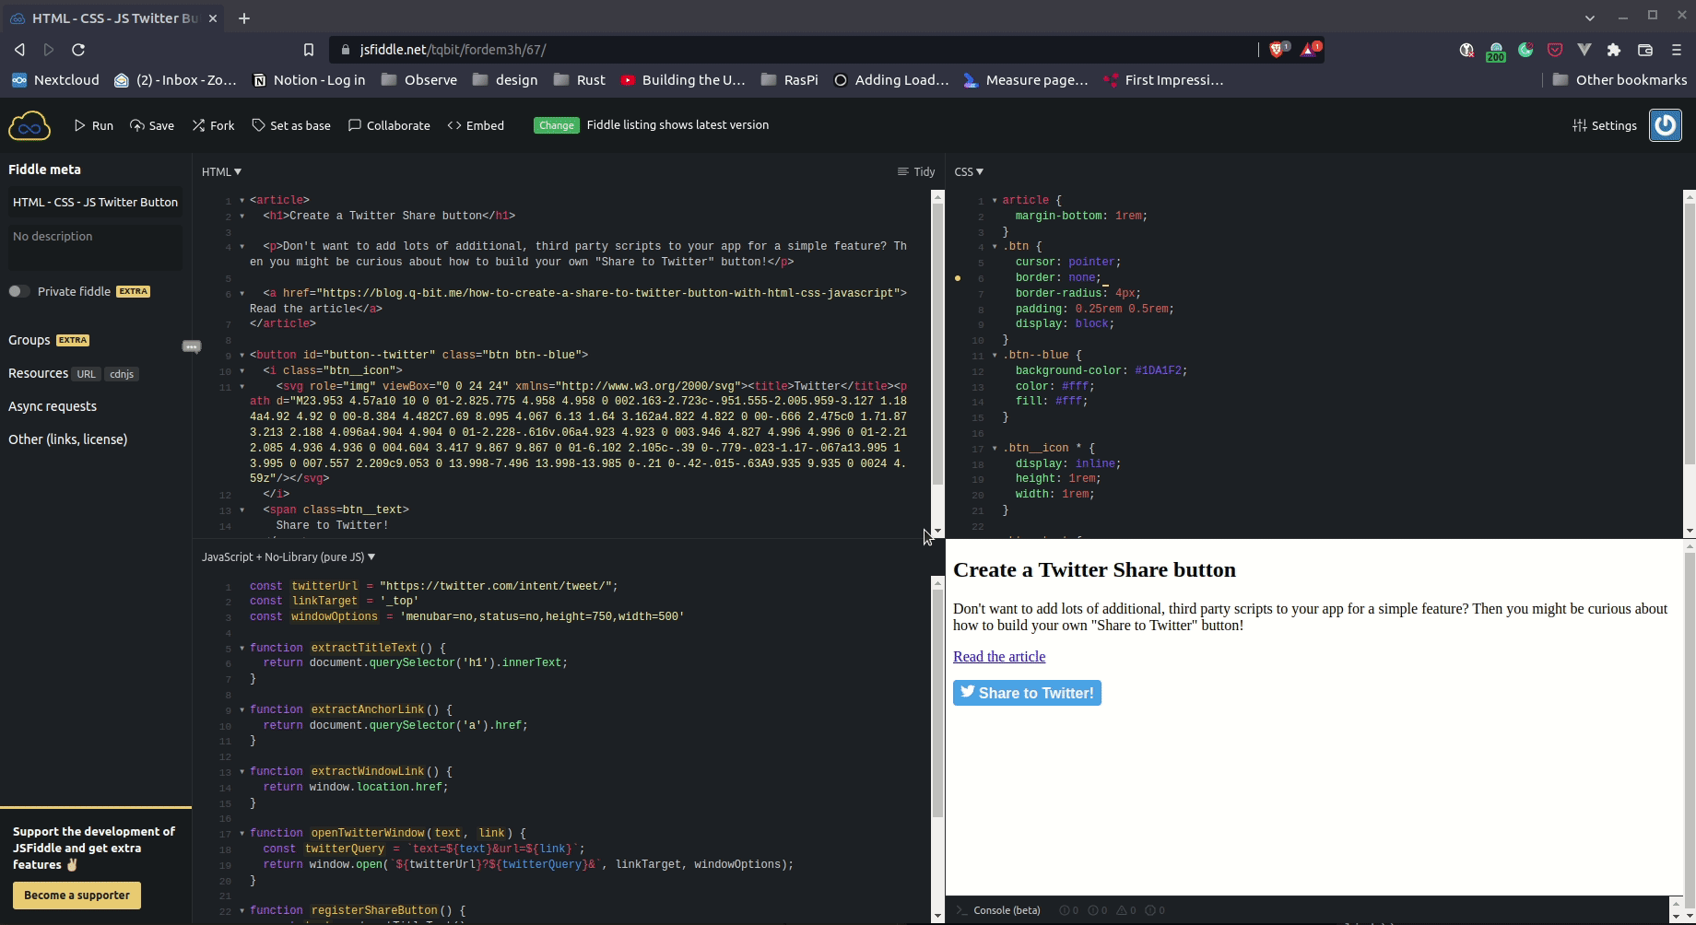Fork this fiddle
This screenshot has width=1696, height=925.
[x=213, y=125]
